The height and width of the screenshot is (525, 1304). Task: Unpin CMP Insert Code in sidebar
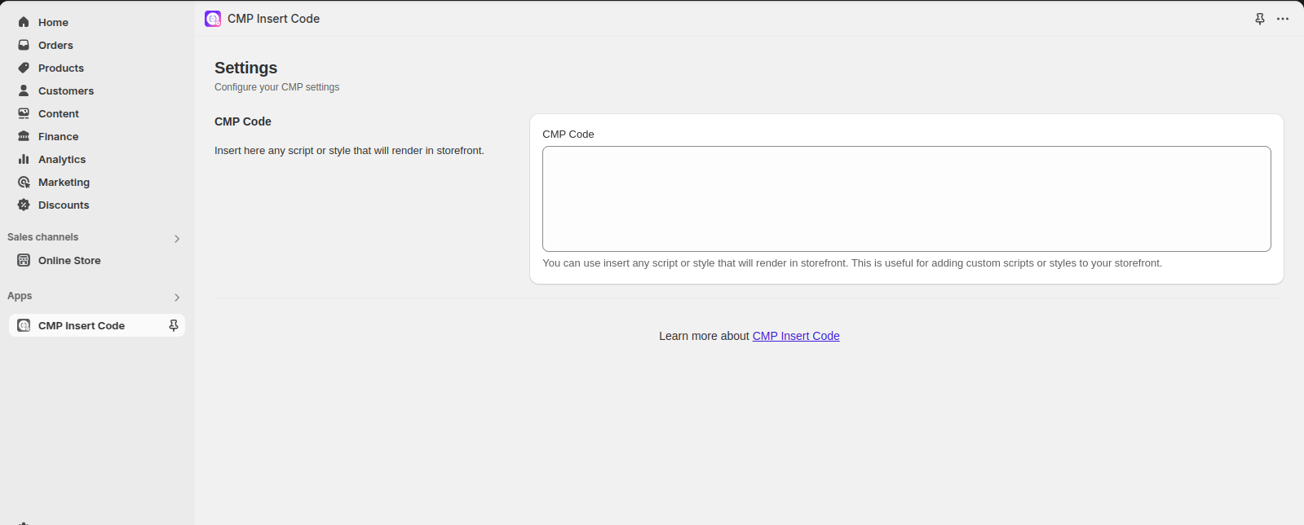pos(173,325)
